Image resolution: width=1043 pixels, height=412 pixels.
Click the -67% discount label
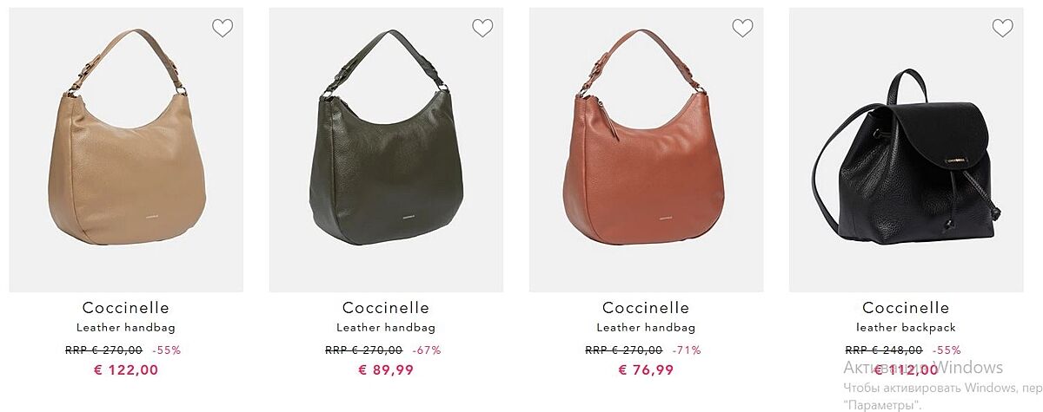click(x=427, y=350)
